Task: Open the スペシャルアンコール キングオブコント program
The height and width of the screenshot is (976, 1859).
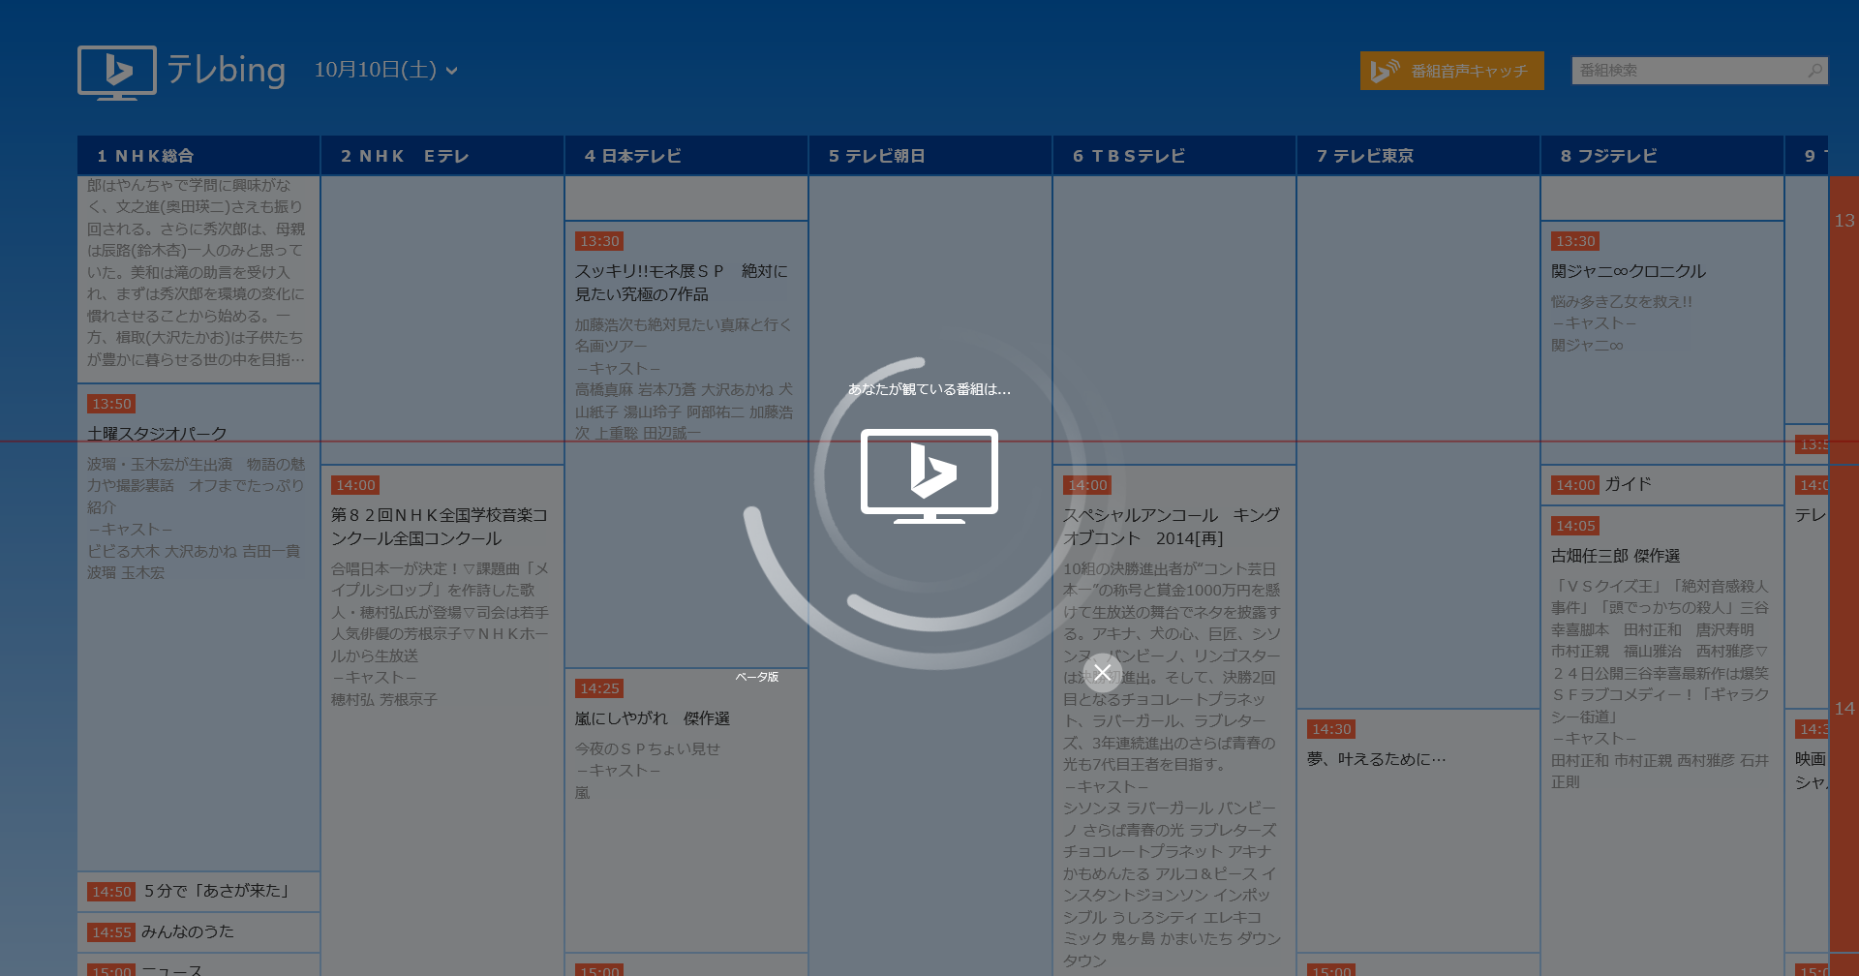Action: pyautogui.click(x=1174, y=720)
